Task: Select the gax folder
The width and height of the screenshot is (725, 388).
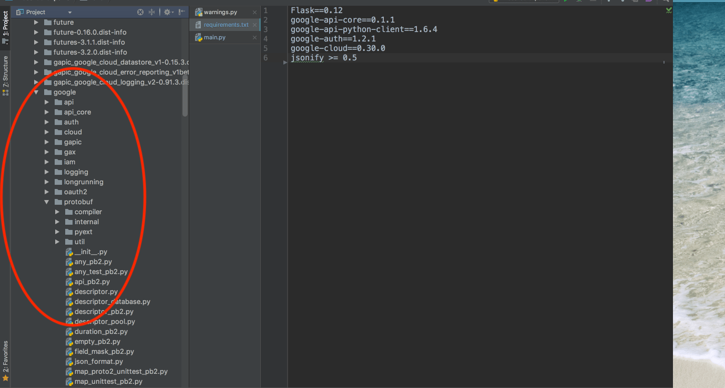Action: tap(70, 152)
